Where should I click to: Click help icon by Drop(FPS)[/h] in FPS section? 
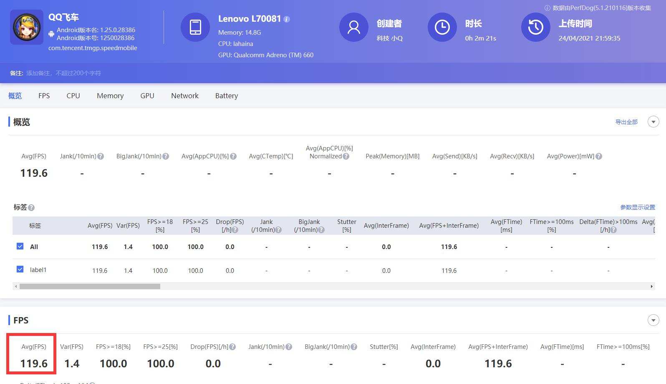[x=232, y=347]
